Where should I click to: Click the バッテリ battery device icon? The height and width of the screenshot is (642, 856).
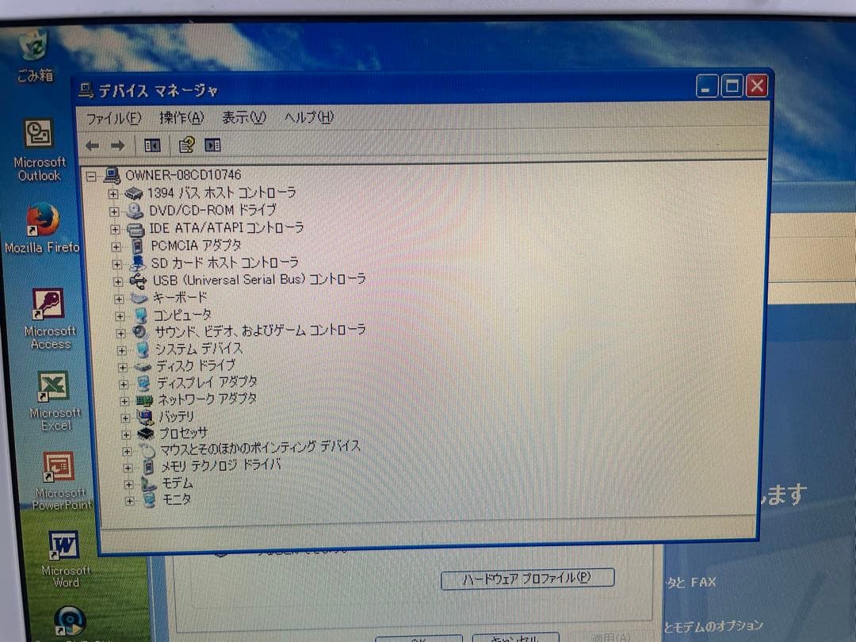[x=145, y=415]
